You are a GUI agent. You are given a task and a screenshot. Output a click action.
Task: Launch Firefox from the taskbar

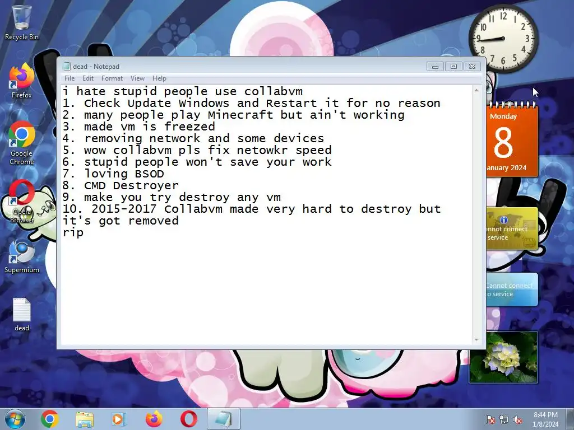coord(154,419)
